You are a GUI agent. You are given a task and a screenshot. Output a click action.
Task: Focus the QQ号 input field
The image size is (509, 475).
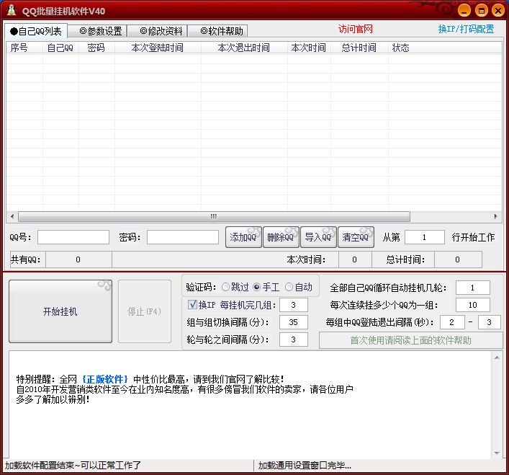[73, 237]
